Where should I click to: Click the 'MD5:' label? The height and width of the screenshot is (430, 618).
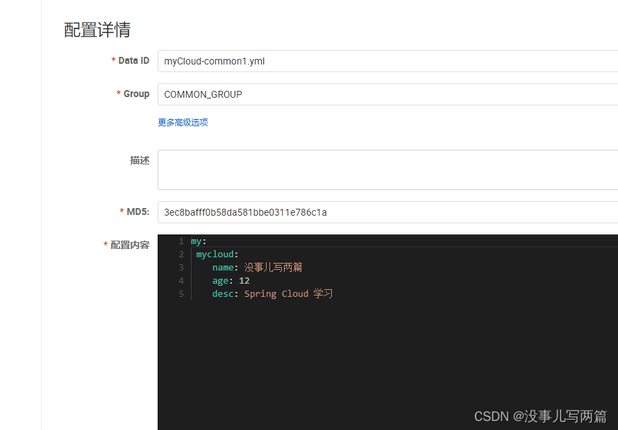click(x=138, y=212)
